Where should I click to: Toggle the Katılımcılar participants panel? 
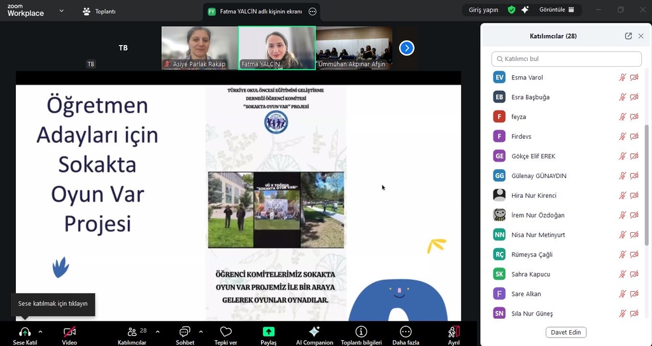[x=132, y=332]
